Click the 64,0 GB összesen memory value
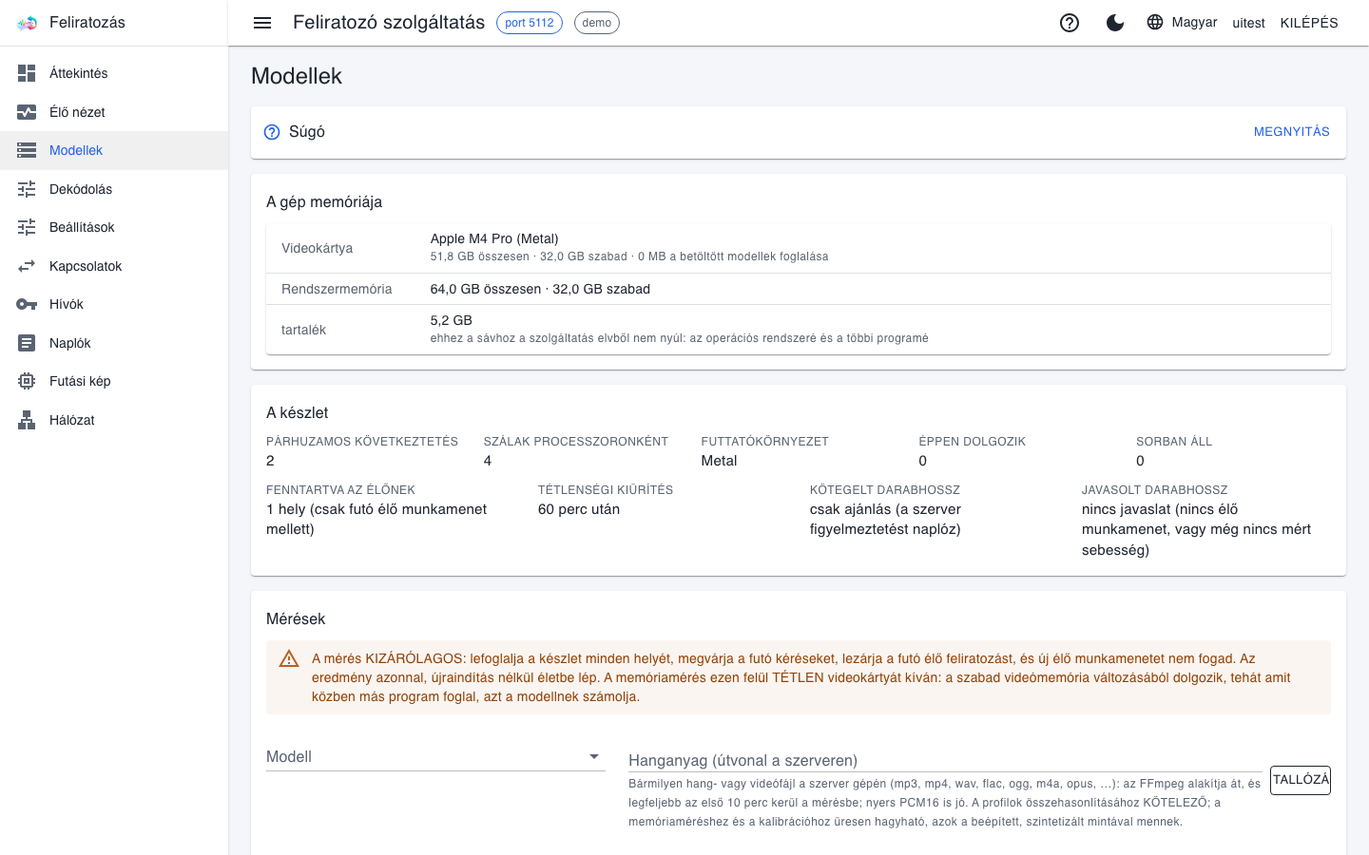 540,289
